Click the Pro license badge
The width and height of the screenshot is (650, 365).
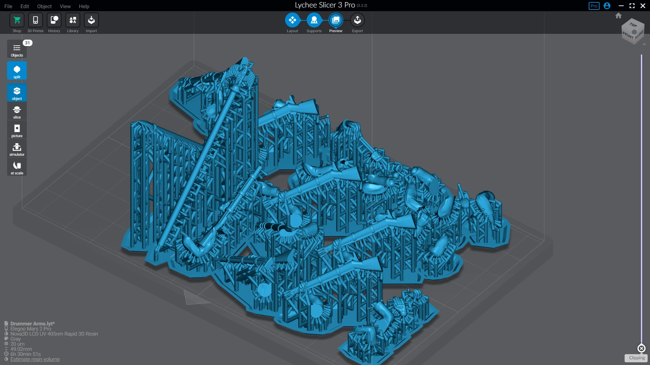pyautogui.click(x=594, y=6)
